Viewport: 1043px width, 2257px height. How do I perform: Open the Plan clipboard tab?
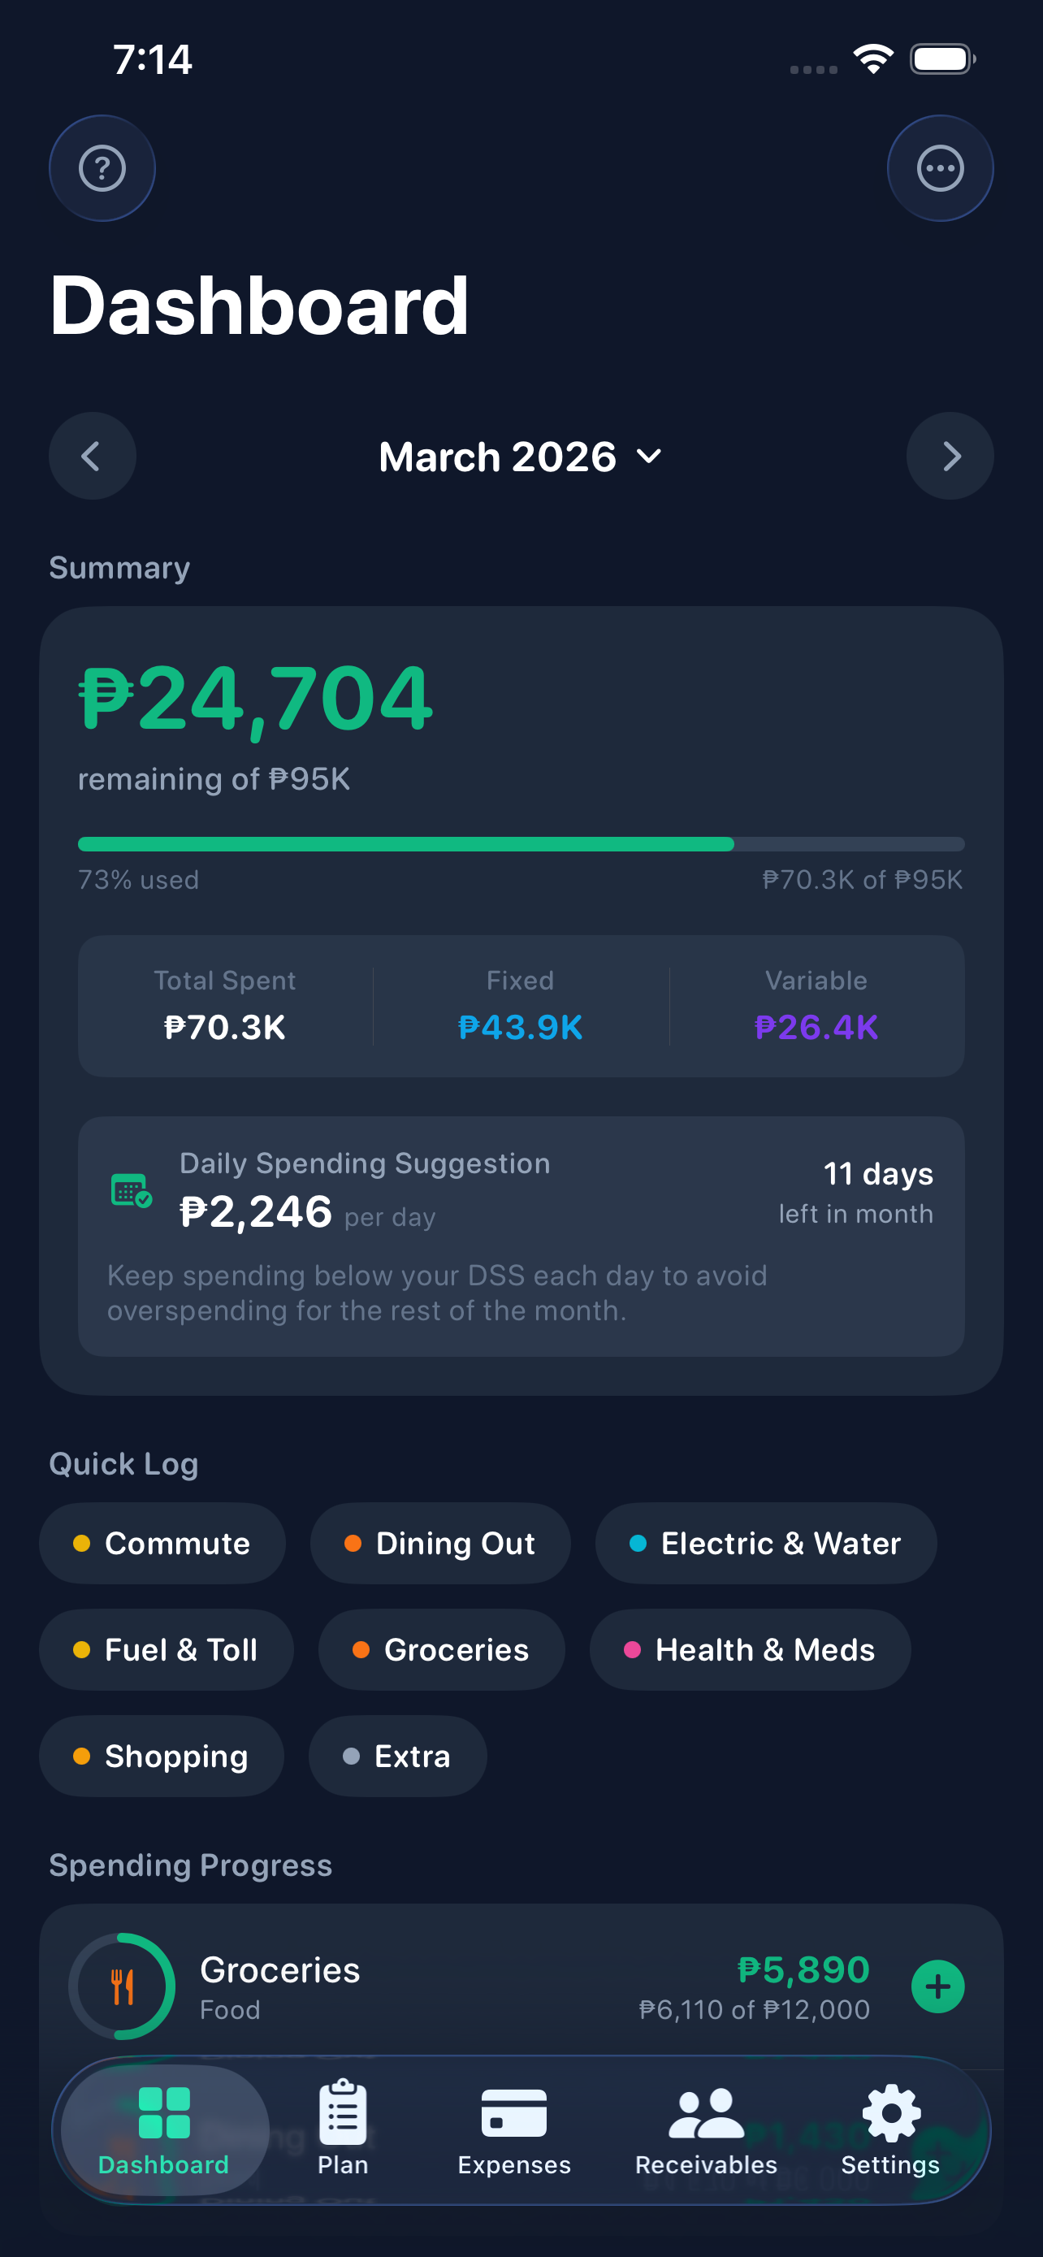[x=343, y=2127]
